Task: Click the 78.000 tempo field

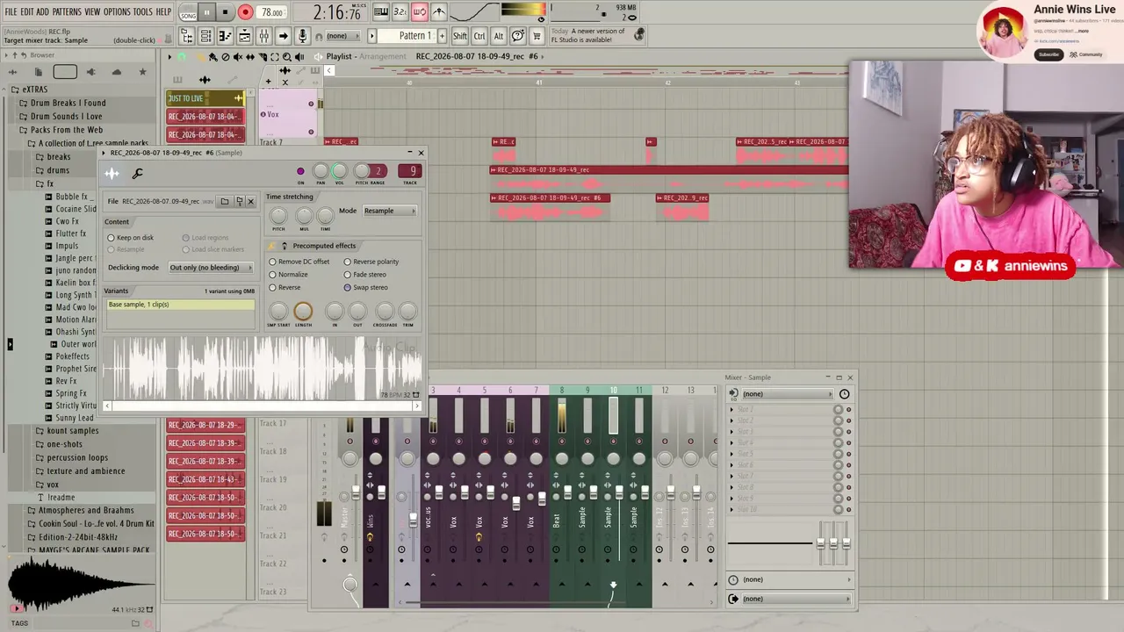Action: click(x=271, y=13)
